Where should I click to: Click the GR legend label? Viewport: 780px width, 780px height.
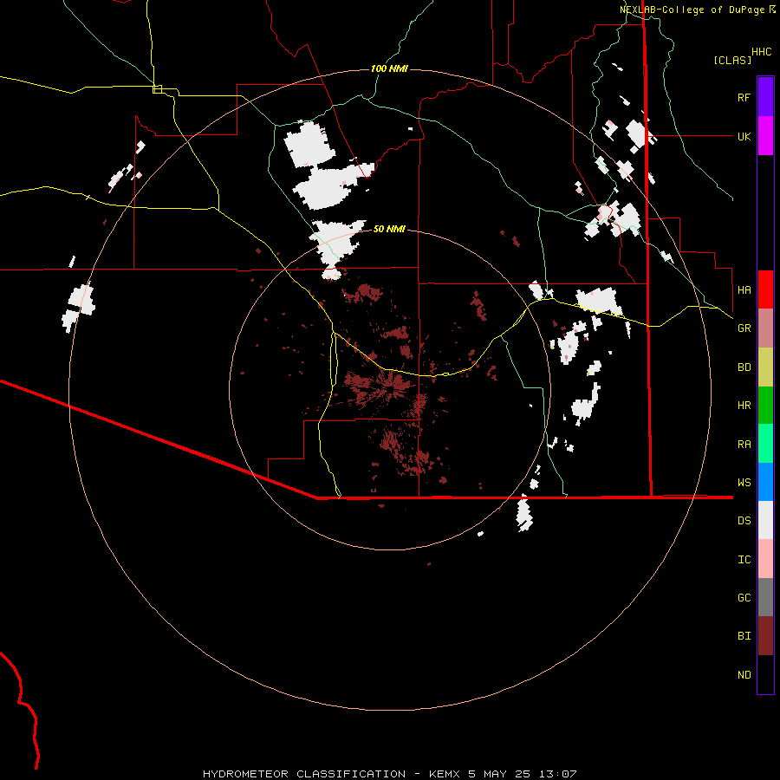click(x=744, y=328)
